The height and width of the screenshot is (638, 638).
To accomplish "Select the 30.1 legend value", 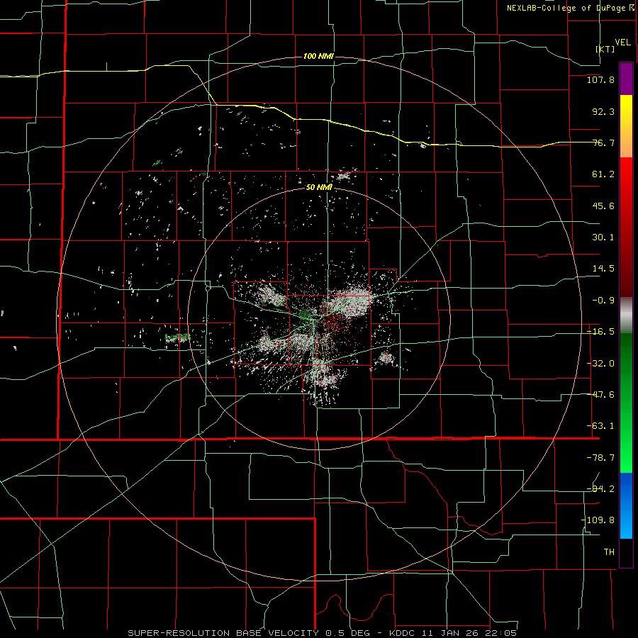I will pos(603,237).
